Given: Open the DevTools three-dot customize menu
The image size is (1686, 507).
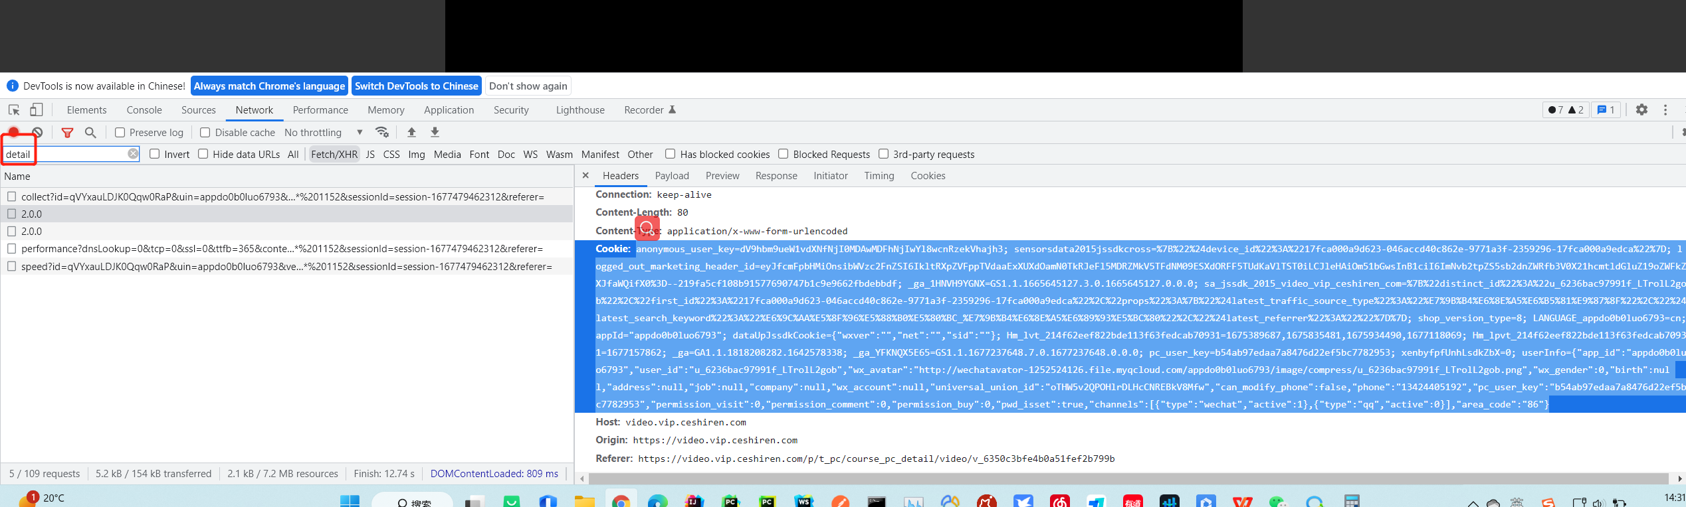Looking at the screenshot, I should point(1665,110).
